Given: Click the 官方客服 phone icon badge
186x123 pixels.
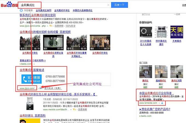Looking at the screenshot, I should (31, 79).
